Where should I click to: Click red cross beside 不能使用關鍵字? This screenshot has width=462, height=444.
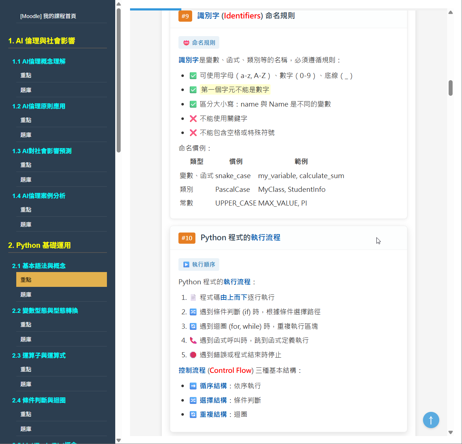point(193,118)
